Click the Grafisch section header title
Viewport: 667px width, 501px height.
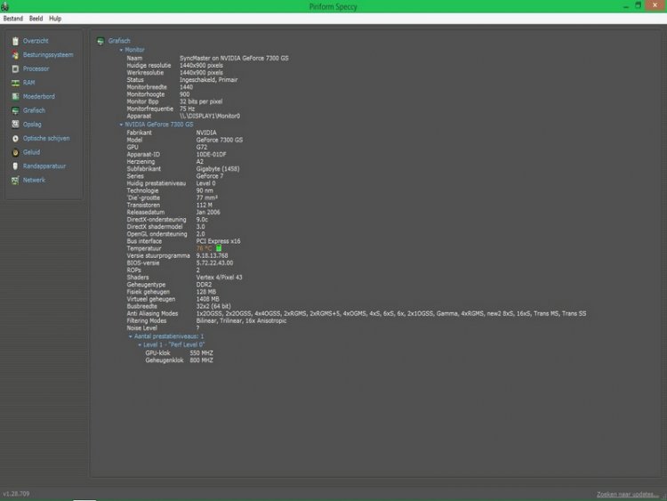click(119, 41)
